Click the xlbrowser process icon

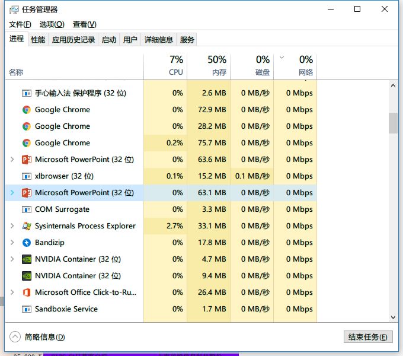(x=27, y=176)
